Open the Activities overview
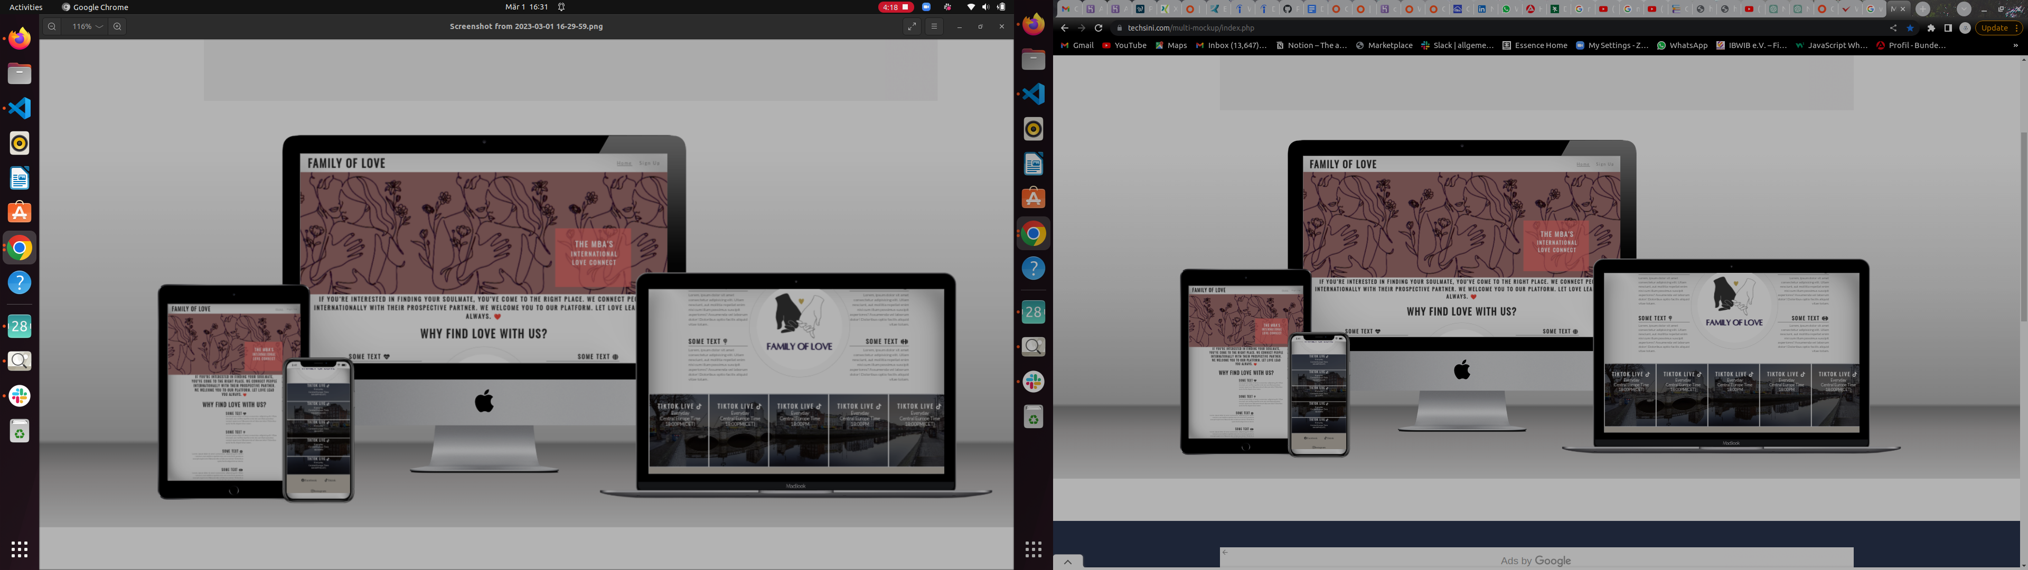 pos(26,7)
